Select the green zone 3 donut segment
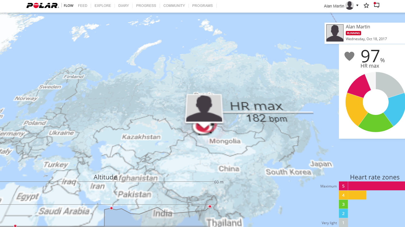Viewport: 405px width, 227px height. [375, 123]
